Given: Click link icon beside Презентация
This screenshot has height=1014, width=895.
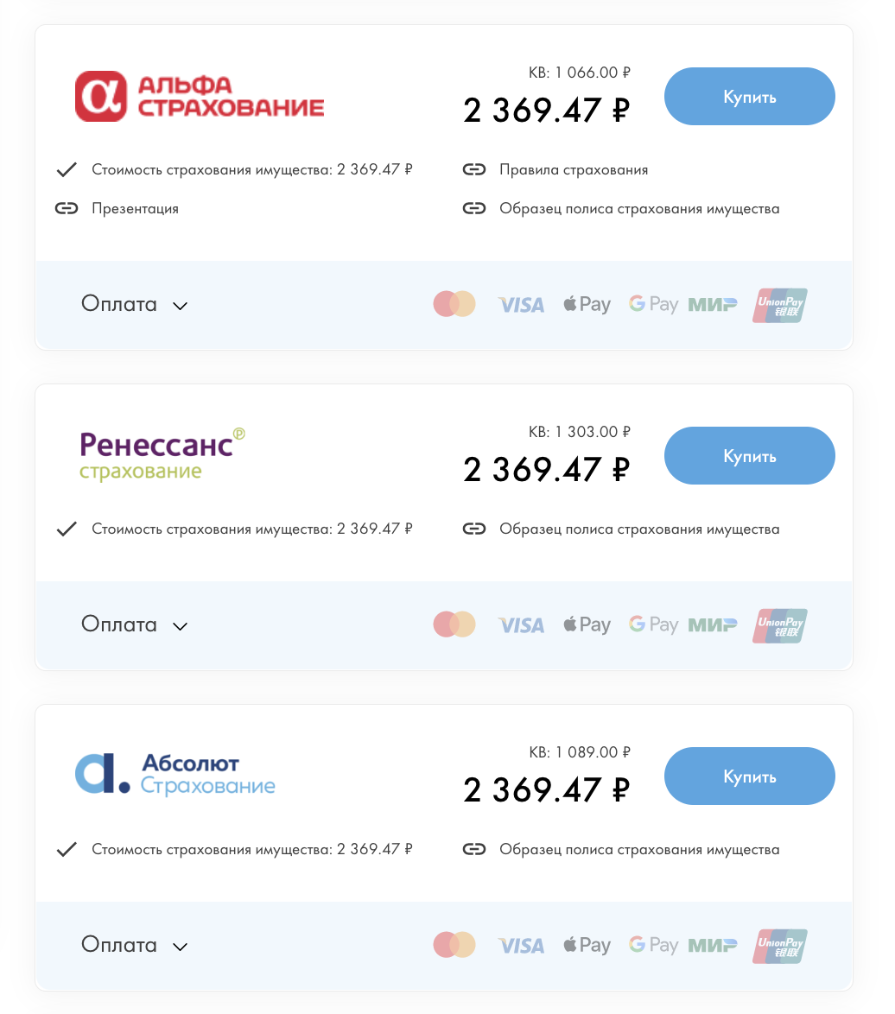Looking at the screenshot, I should (x=67, y=208).
